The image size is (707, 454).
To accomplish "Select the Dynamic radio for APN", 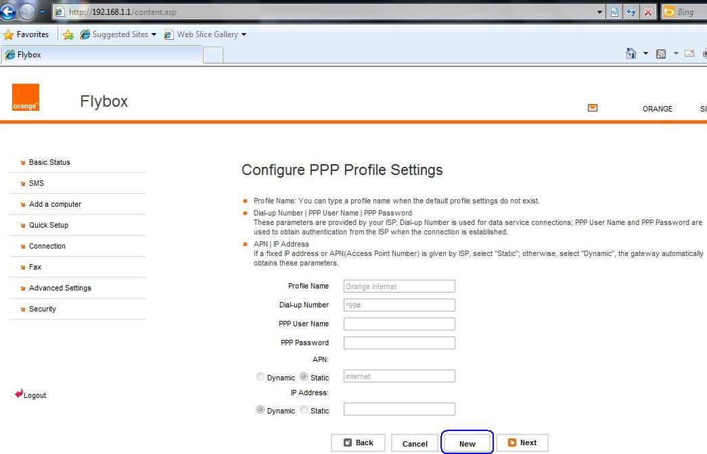I will pos(260,376).
